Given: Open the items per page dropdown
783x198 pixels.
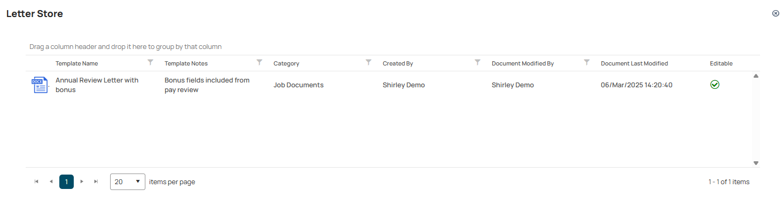Looking at the screenshot, I should (128, 181).
